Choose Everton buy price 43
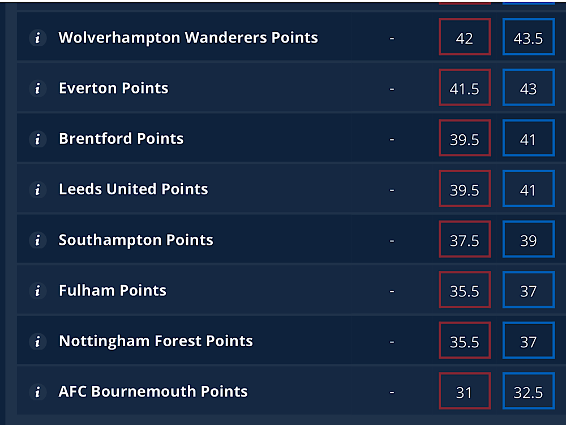Viewport: 566px width, 425px height. (x=529, y=87)
